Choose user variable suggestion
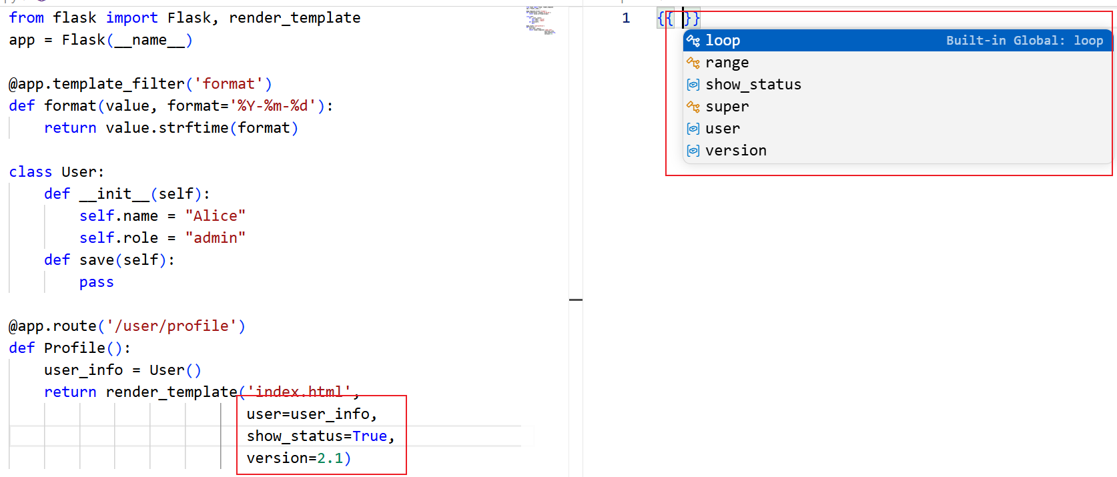The height and width of the screenshot is (477, 1117). coord(897,129)
